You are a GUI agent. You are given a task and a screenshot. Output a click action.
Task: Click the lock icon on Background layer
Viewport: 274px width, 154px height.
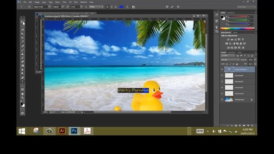point(252,100)
